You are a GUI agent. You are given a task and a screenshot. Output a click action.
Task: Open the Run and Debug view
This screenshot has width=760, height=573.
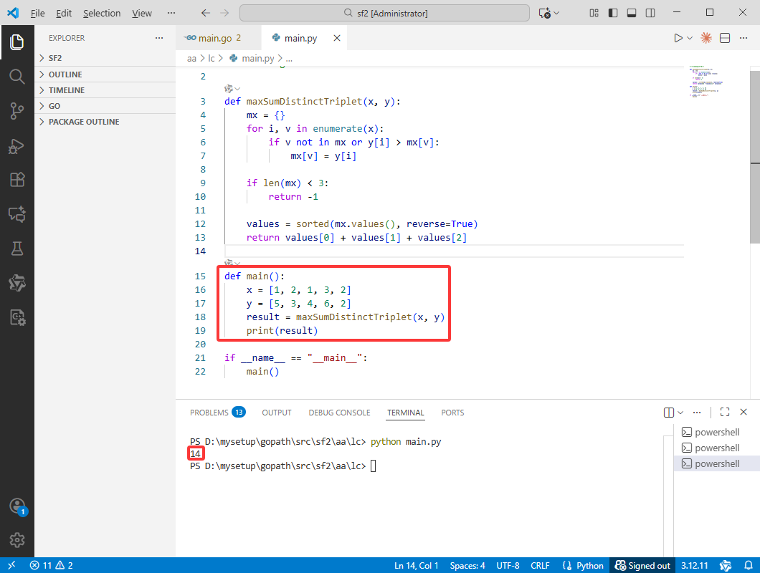[x=17, y=146]
